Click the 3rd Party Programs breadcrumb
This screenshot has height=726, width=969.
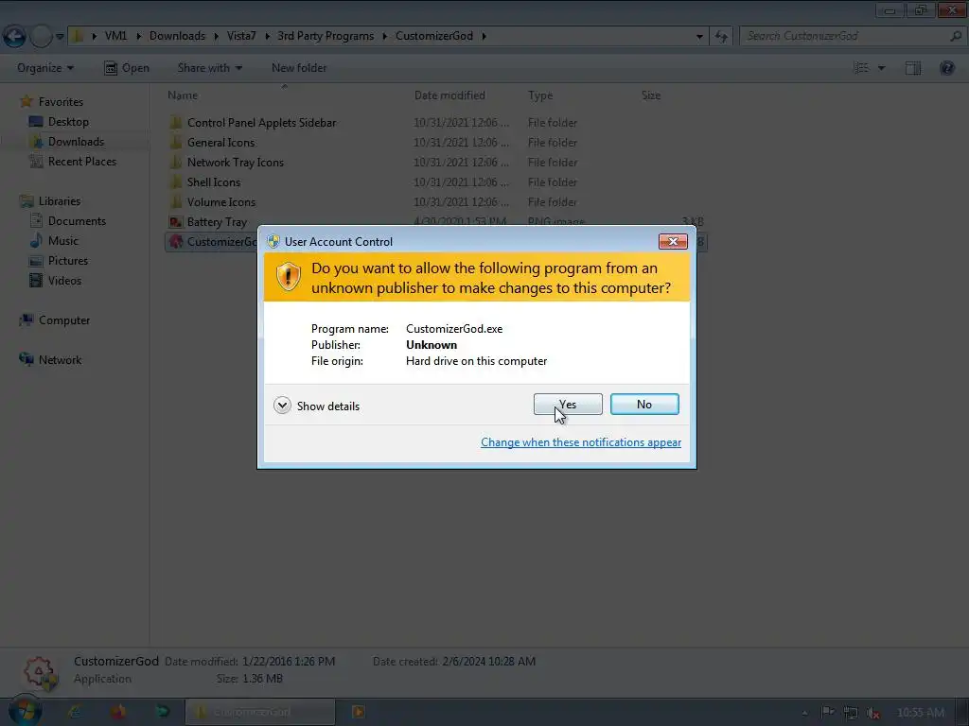326,36
